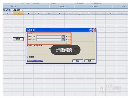Open the 步骤阅读 step reading overlay
The width and height of the screenshot is (132, 98).
point(65,50)
